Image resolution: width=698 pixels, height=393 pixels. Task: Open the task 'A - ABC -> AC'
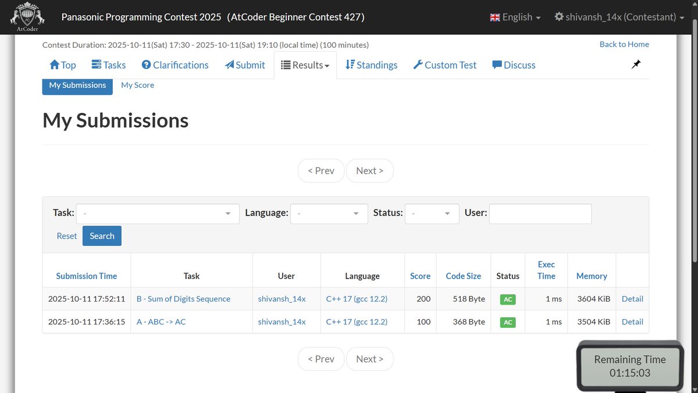click(161, 321)
